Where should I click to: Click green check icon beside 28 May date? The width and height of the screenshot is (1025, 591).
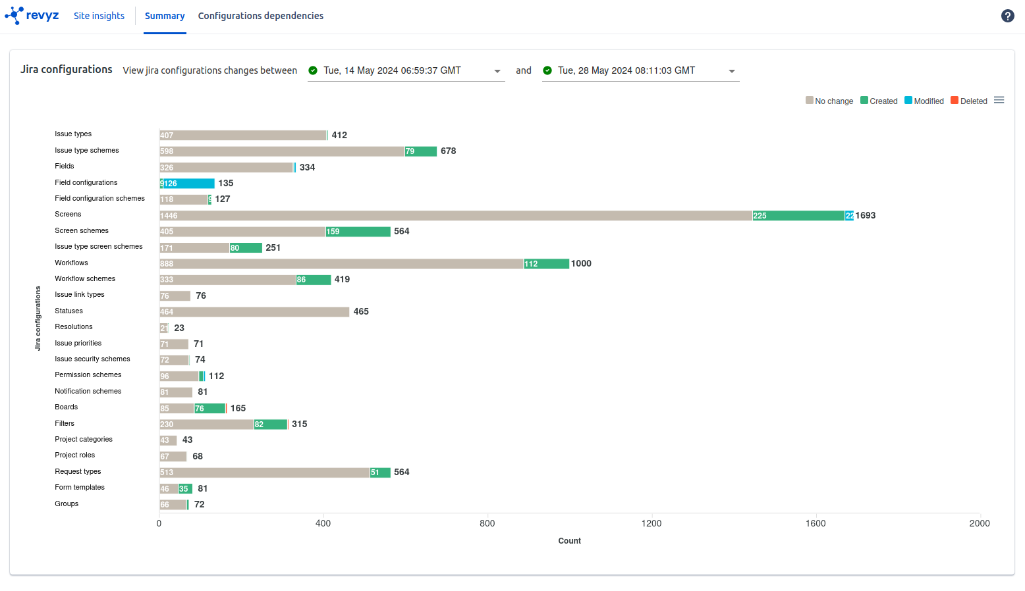coord(547,70)
